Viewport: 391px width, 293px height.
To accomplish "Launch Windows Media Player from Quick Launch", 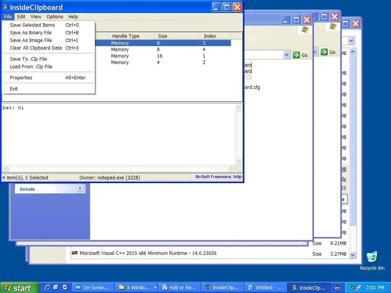I will point(65,287).
